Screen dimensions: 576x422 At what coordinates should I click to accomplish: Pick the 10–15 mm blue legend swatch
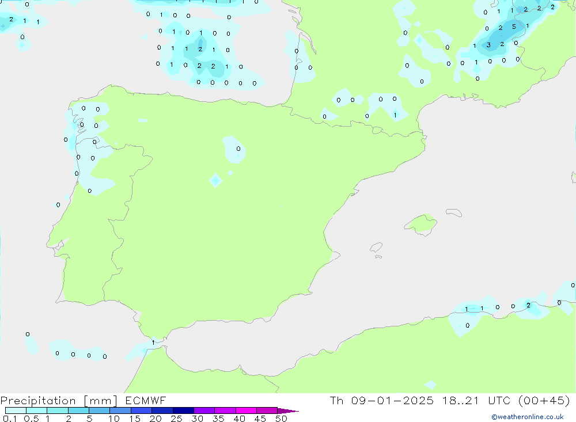click(x=120, y=410)
